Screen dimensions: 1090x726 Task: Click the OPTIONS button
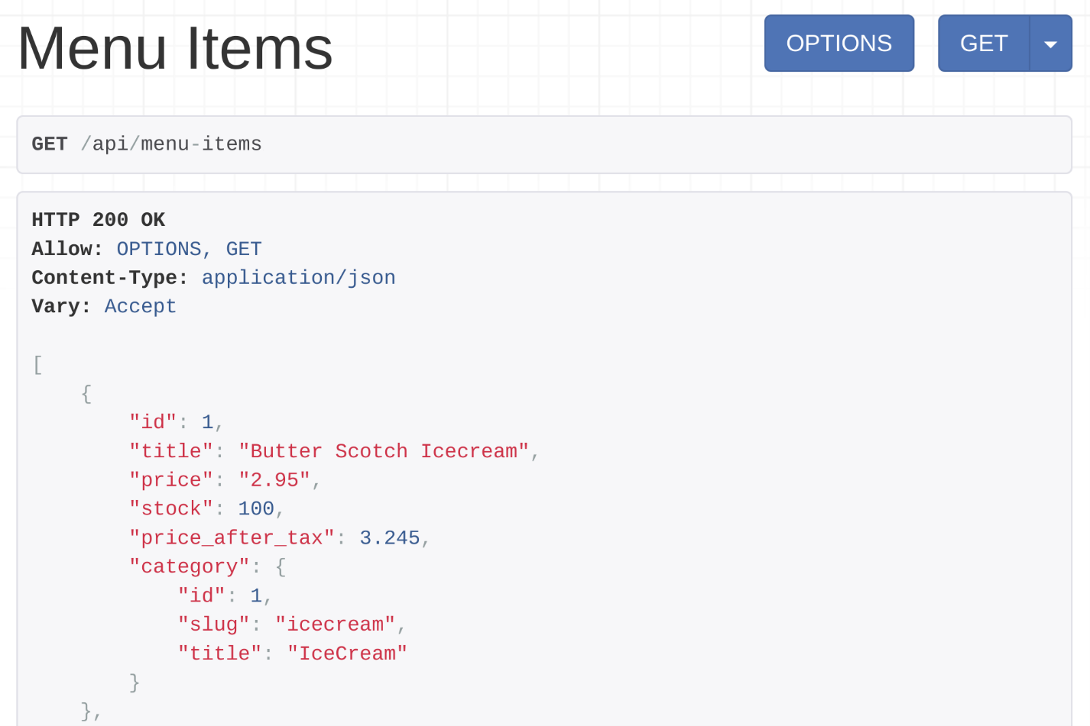pos(839,44)
